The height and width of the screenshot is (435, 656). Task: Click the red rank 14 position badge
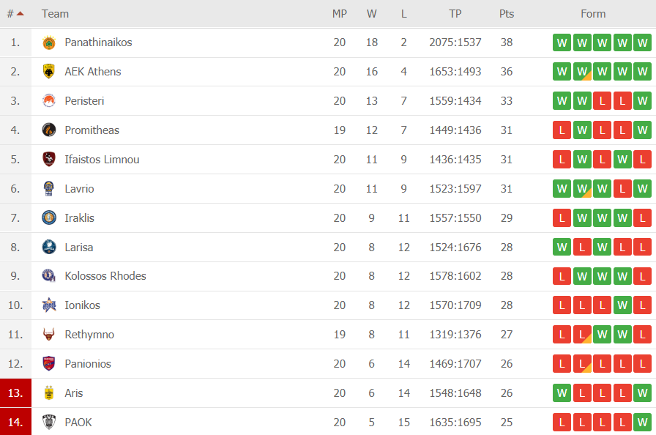point(16,423)
